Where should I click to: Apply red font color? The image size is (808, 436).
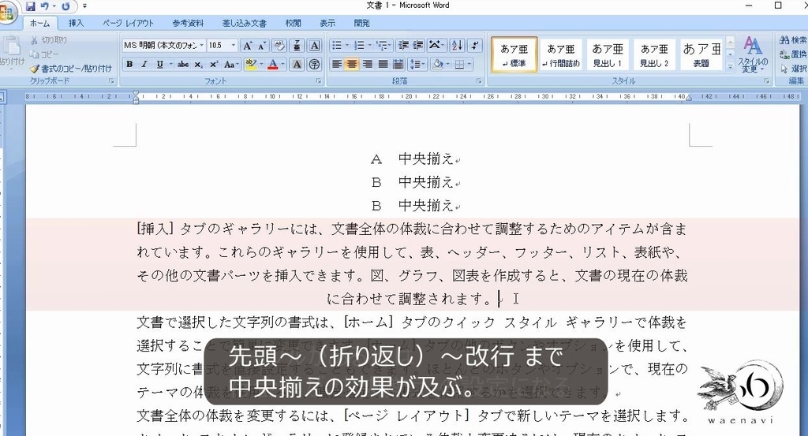click(x=273, y=65)
